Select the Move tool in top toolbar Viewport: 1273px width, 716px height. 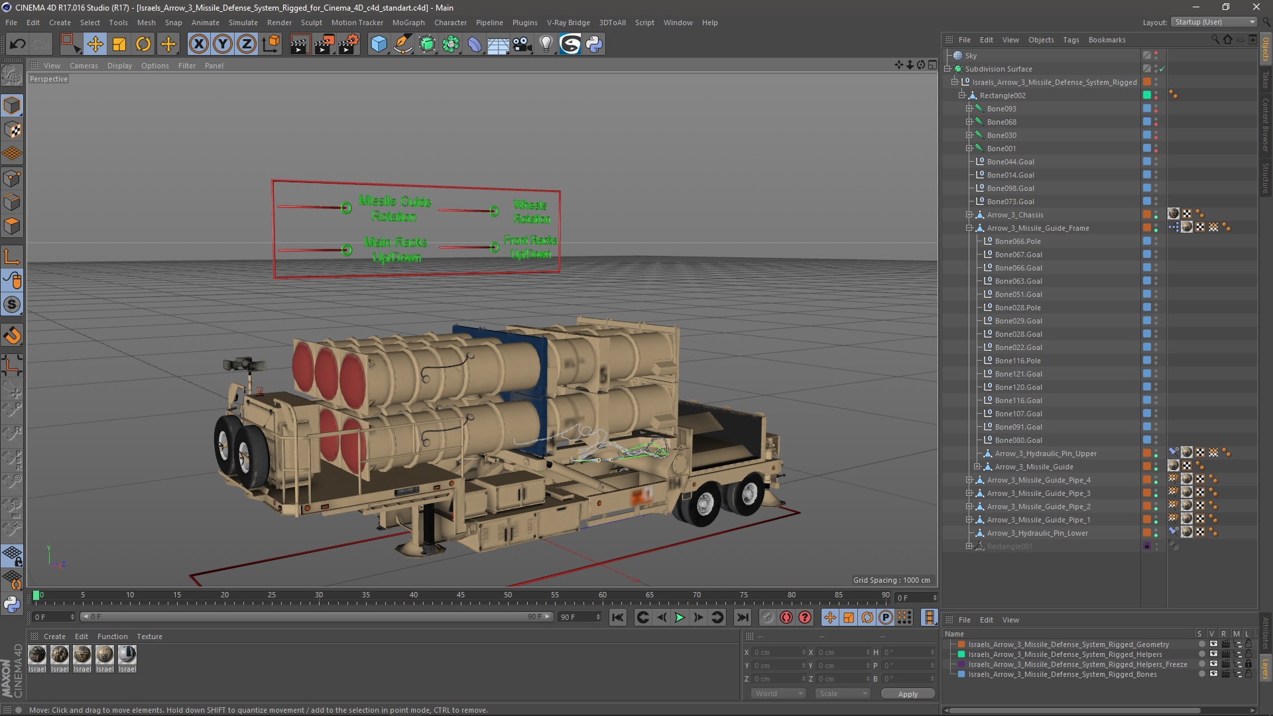click(x=95, y=44)
